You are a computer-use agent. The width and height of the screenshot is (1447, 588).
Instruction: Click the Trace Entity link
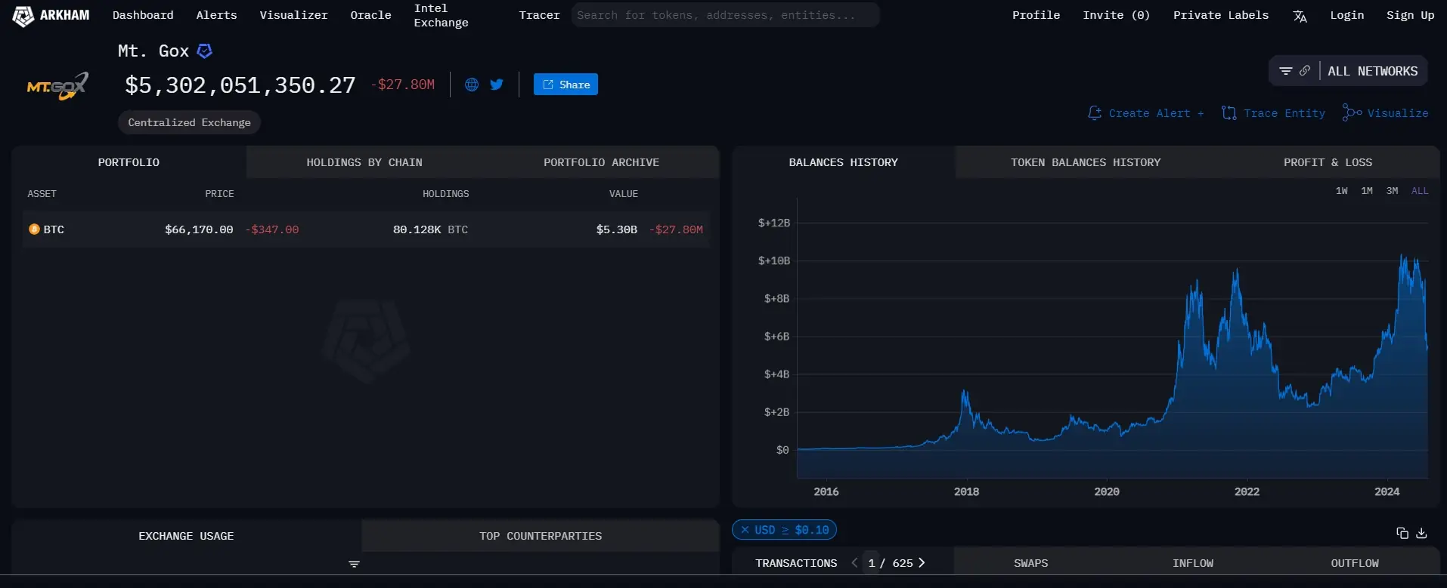point(1284,113)
